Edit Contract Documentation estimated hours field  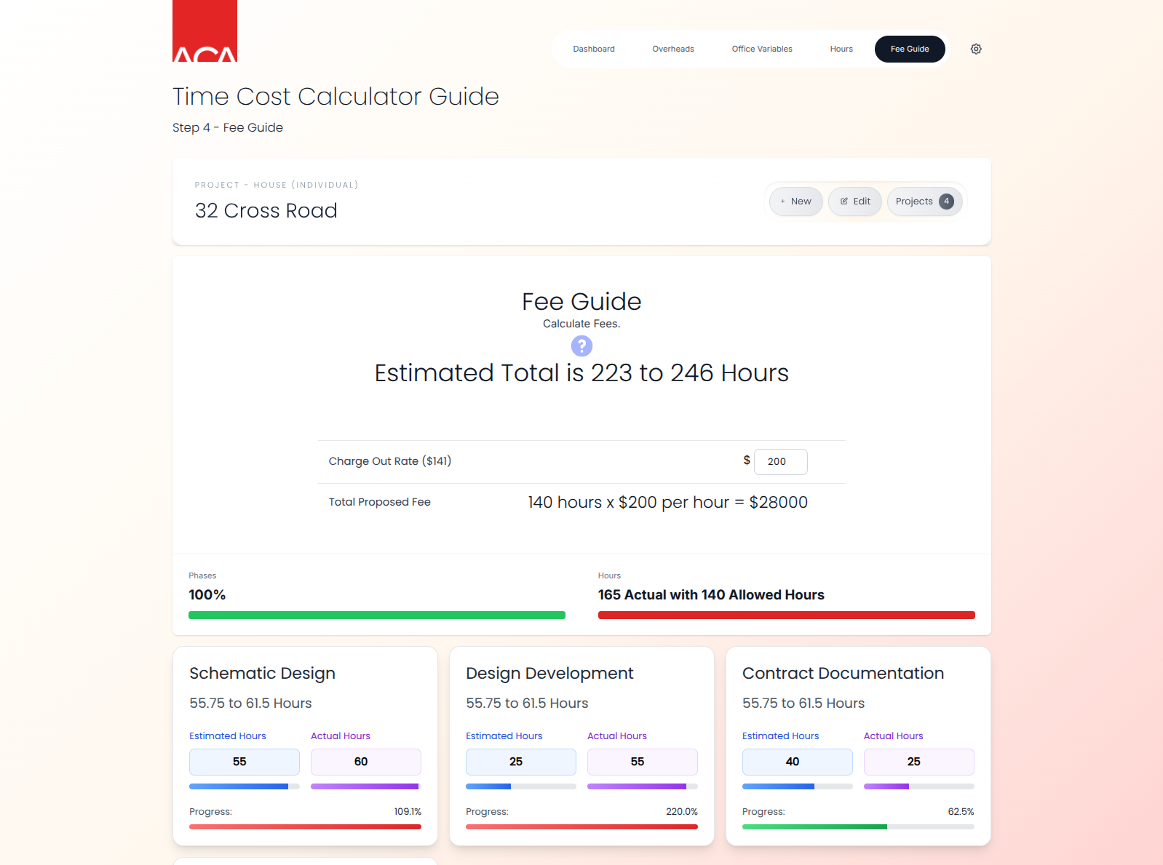point(798,762)
